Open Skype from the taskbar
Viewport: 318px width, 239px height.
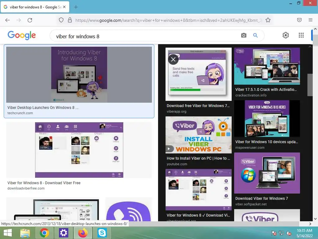click(x=102, y=233)
